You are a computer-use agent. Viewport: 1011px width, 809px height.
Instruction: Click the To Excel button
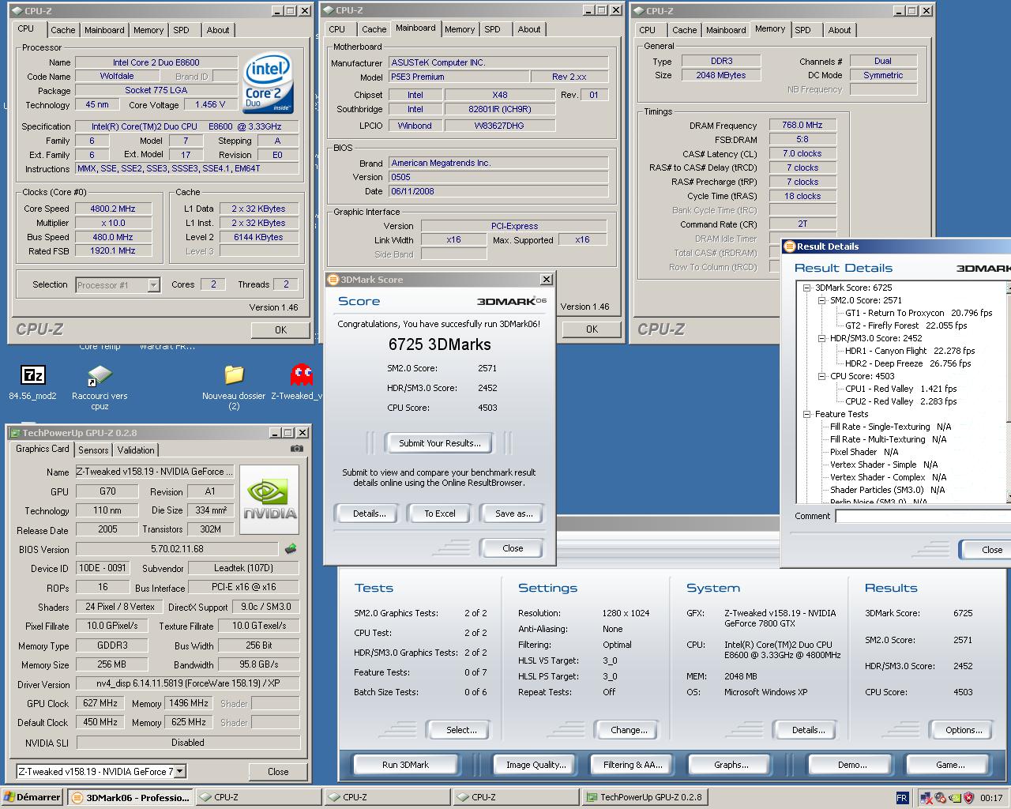point(440,514)
